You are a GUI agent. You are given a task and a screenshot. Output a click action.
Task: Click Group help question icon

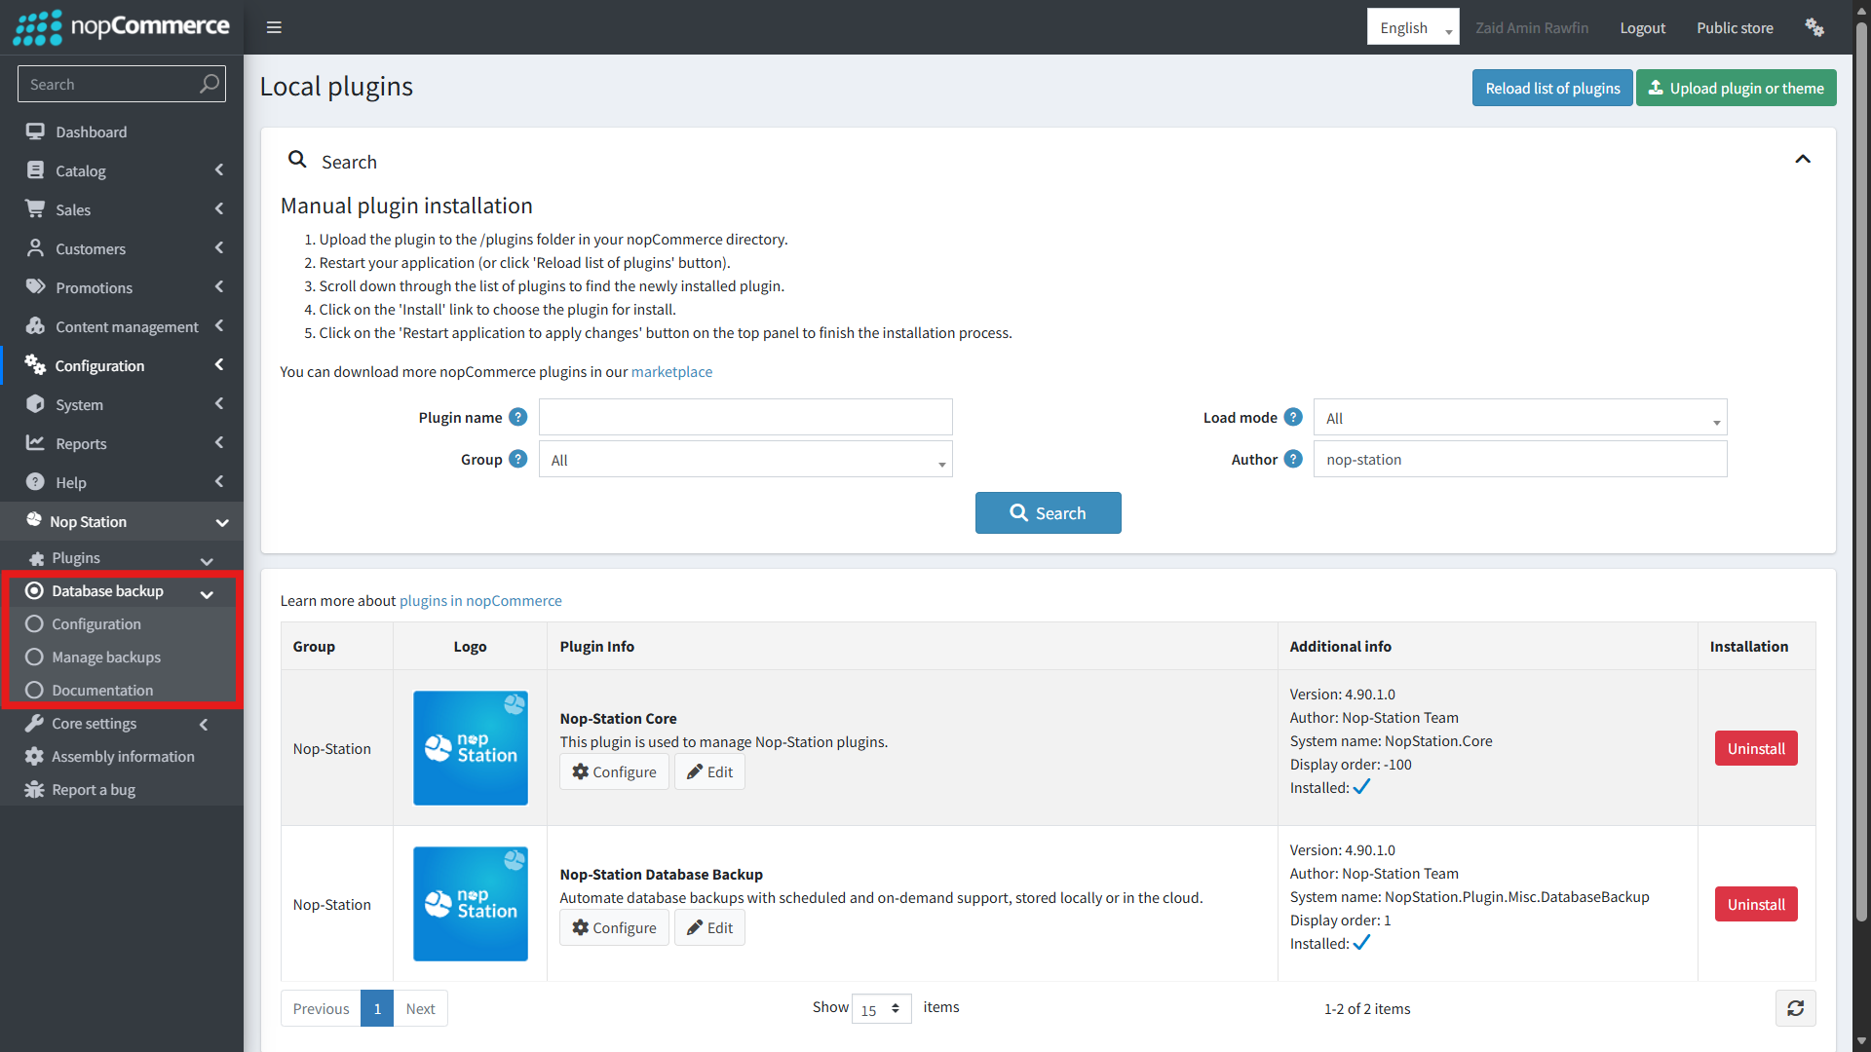518,459
